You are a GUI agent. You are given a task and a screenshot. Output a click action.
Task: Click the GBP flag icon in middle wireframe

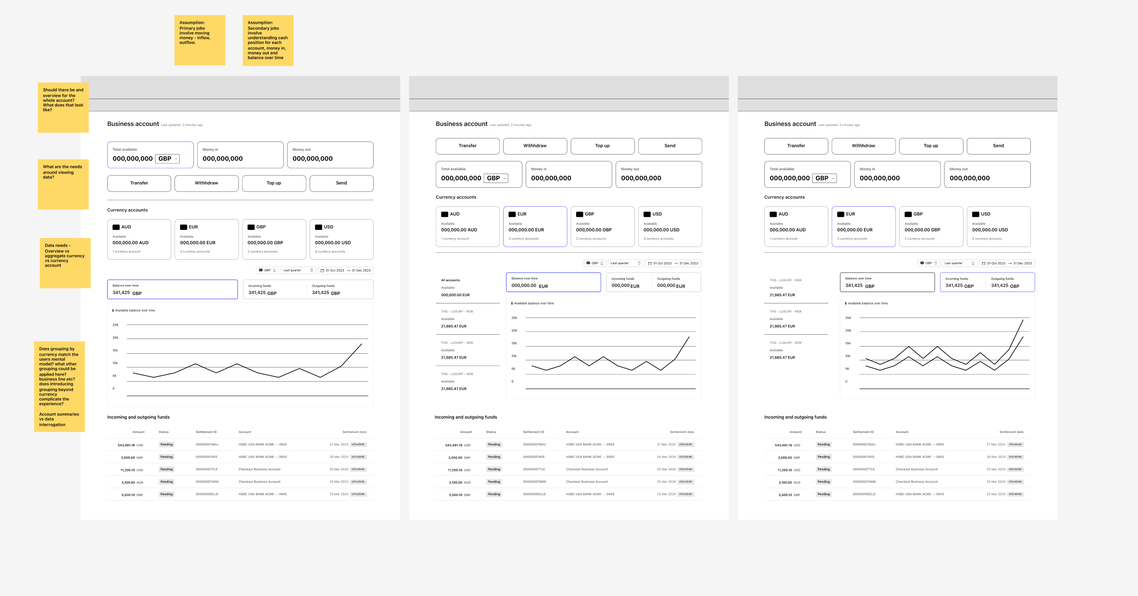coord(579,214)
